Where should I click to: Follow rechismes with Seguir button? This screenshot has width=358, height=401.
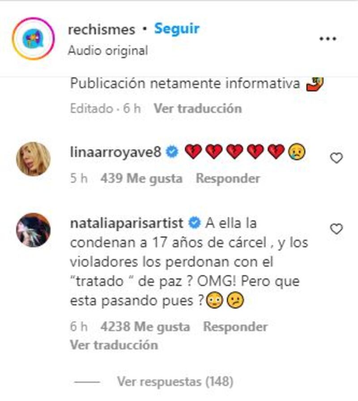pos(177,28)
